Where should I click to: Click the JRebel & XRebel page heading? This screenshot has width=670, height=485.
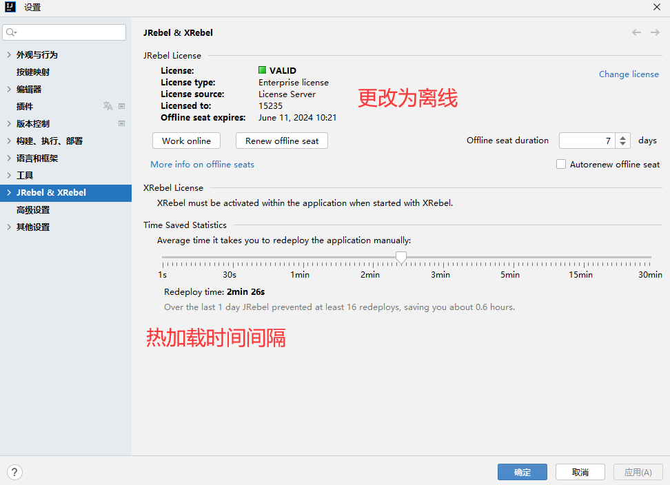click(178, 33)
